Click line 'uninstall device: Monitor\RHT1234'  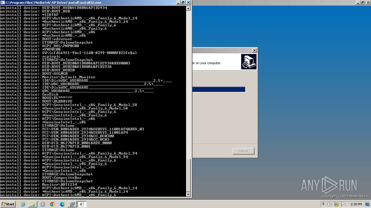pyautogui.click(x=39, y=185)
